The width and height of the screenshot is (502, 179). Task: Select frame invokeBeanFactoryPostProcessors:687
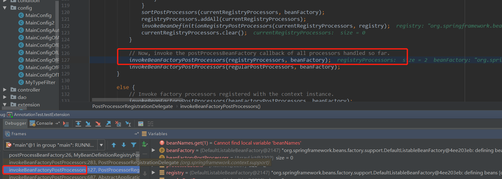(x=71, y=177)
